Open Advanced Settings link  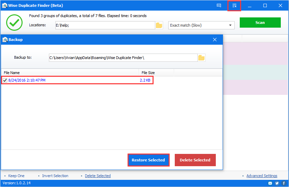tap(262, 176)
